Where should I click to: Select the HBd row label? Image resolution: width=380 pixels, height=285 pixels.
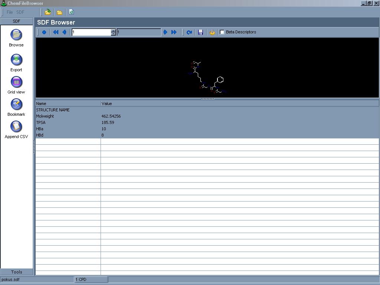(40, 135)
